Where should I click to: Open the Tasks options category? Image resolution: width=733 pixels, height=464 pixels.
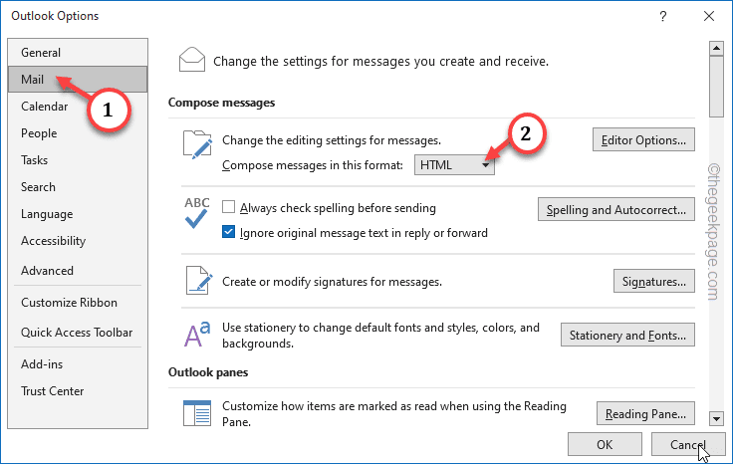point(78,159)
